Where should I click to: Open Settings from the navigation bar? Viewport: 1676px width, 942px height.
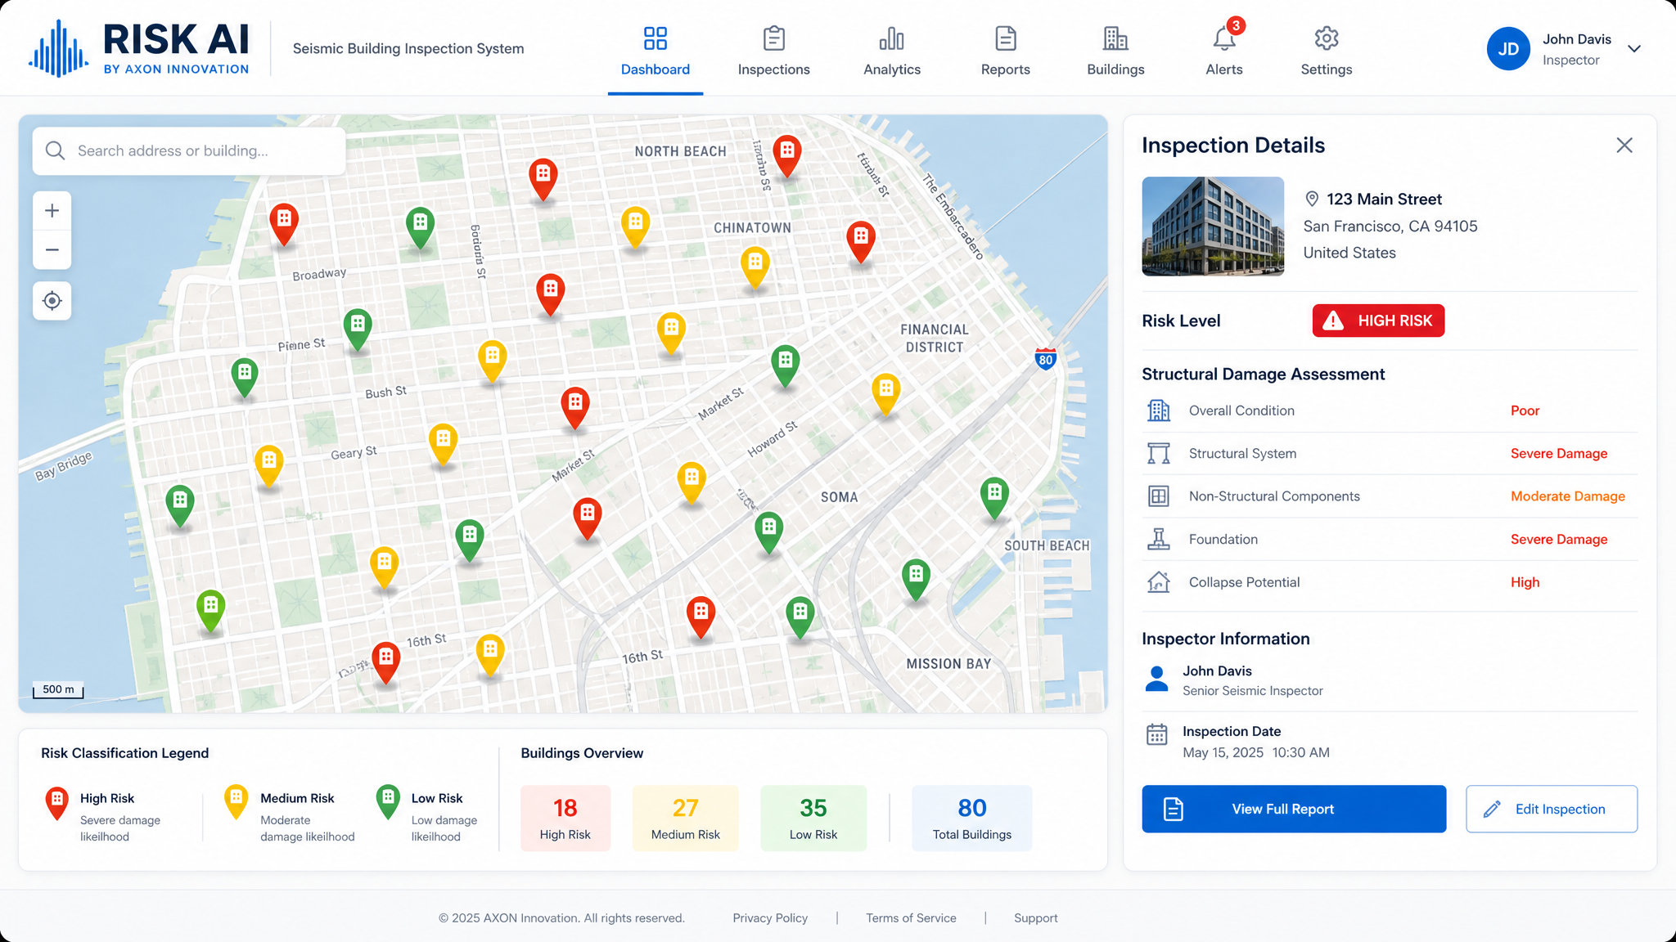(x=1326, y=52)
